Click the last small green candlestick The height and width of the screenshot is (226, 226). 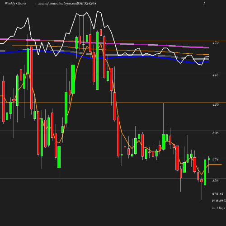pyautogui.click(x=209, y=159)
